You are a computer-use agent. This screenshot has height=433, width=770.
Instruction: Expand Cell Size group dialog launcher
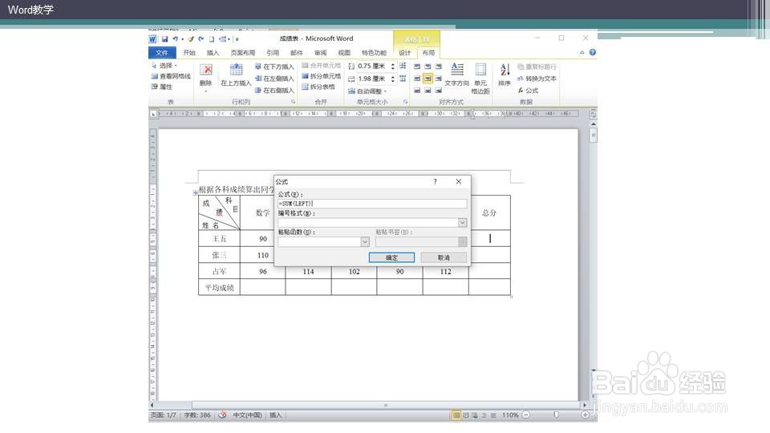click(406, 102)
